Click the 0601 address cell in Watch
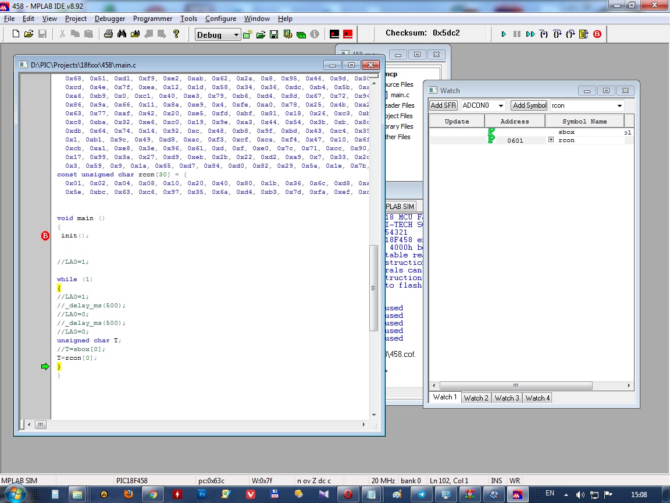This screenshot has width=670, height=503. pyautogui.click(x=515, y=140)
